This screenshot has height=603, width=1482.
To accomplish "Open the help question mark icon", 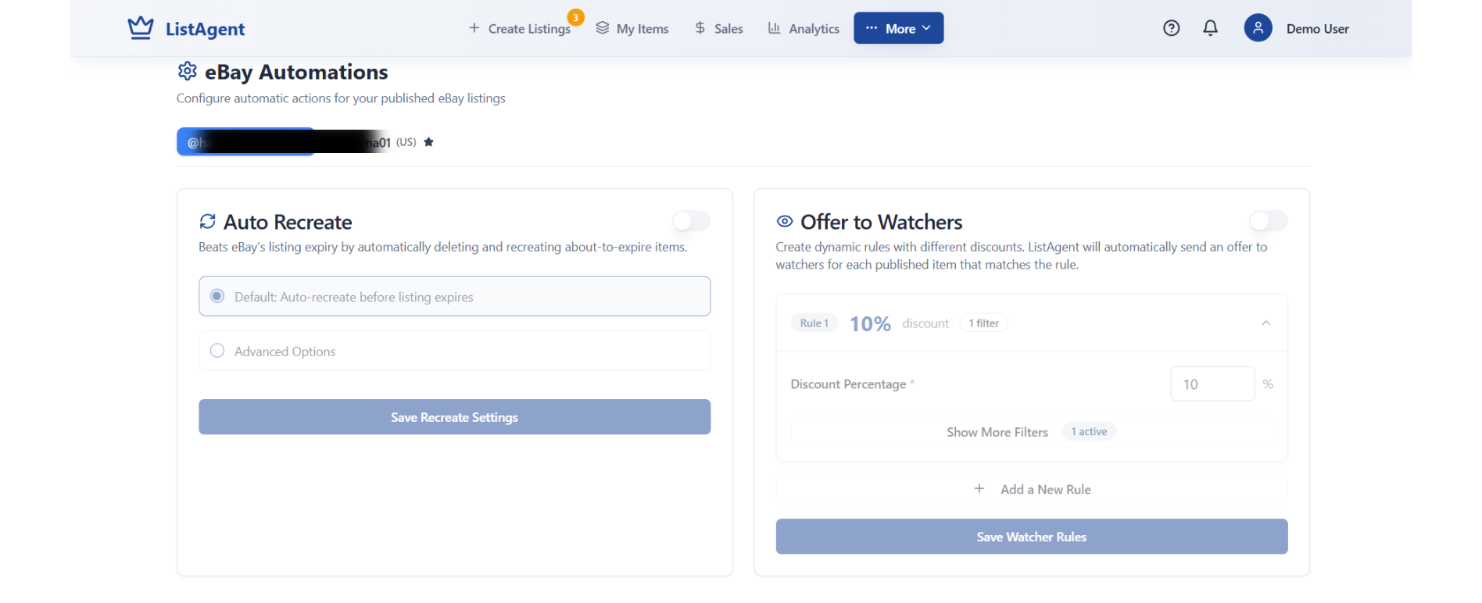I will [x=1171, y=28].
